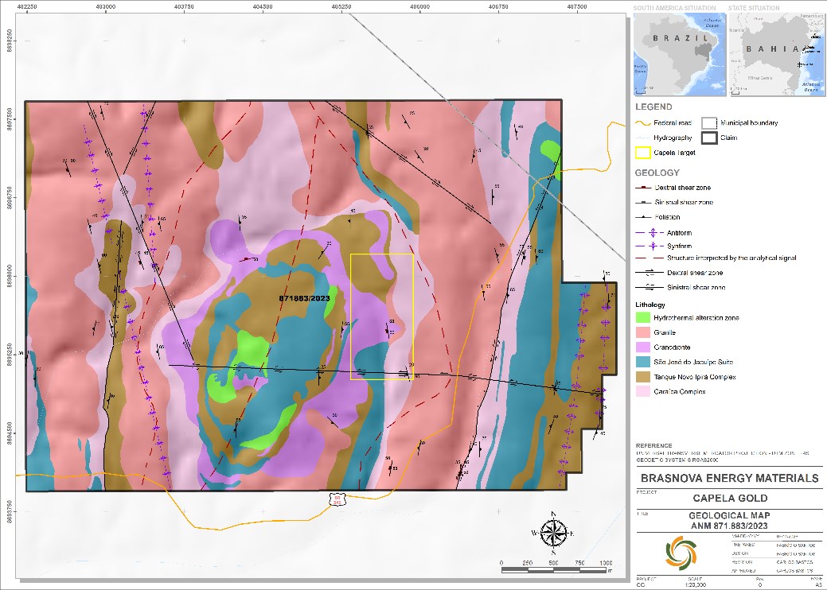Click the Sinistral shear zone arrows symbol

[x=649, y=287]
